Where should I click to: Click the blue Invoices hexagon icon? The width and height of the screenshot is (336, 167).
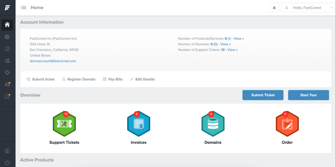click(139, 124)
